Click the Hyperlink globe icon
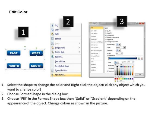 52,57
